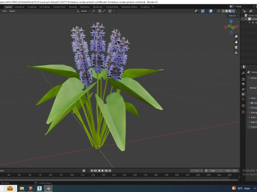257x192 pixels.
Task: Open the proportional editing falloff menu
Action: click(x=114, y=11)
